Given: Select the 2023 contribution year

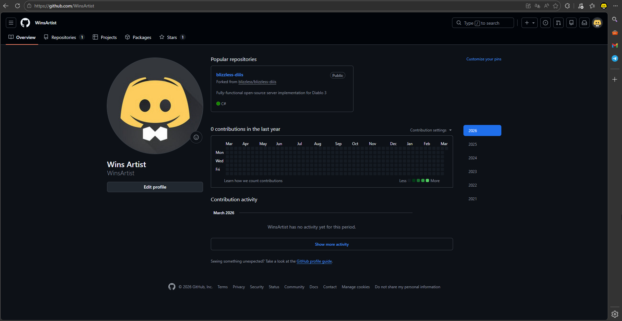Looking at the screenshot, I should [x=482, y=171].
